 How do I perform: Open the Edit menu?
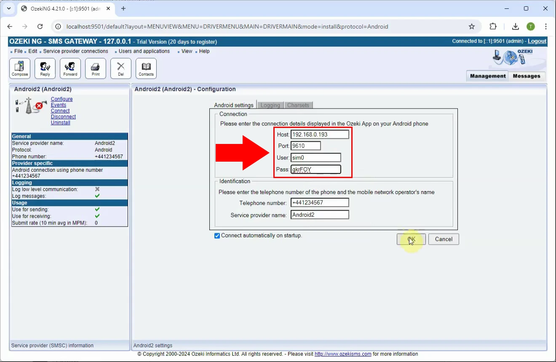(33, 51)
